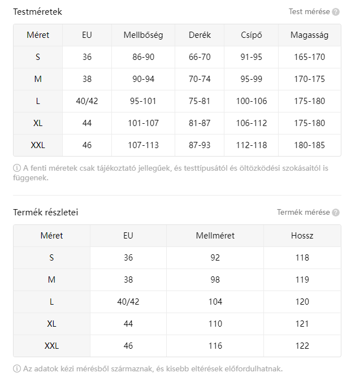Click help icon next to Test mérése
This screenshot has width=351, height=377.
coord(336,11)
